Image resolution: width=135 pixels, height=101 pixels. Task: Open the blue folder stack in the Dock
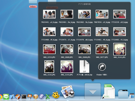[123, 94]
